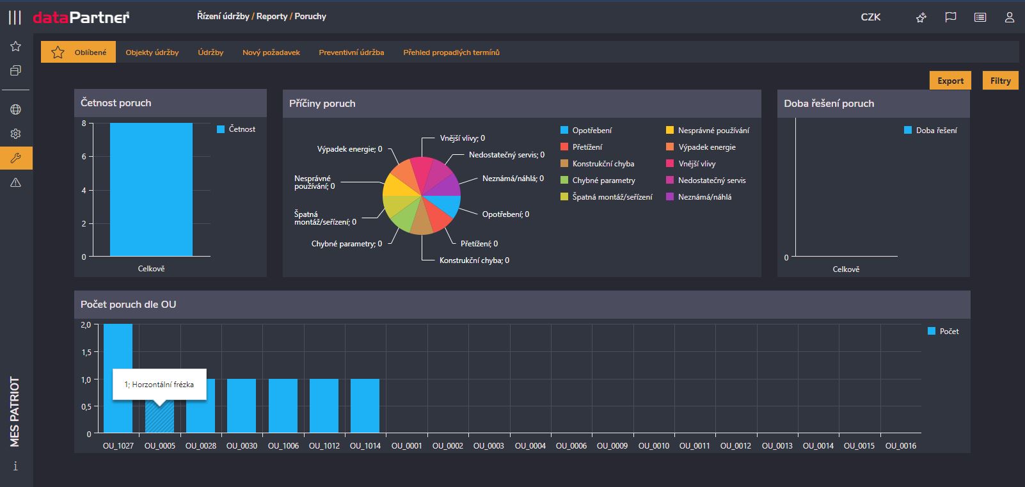Switch to the Preventivní údržba tab
The image size is (1025, 487).
tap(351, 52)
